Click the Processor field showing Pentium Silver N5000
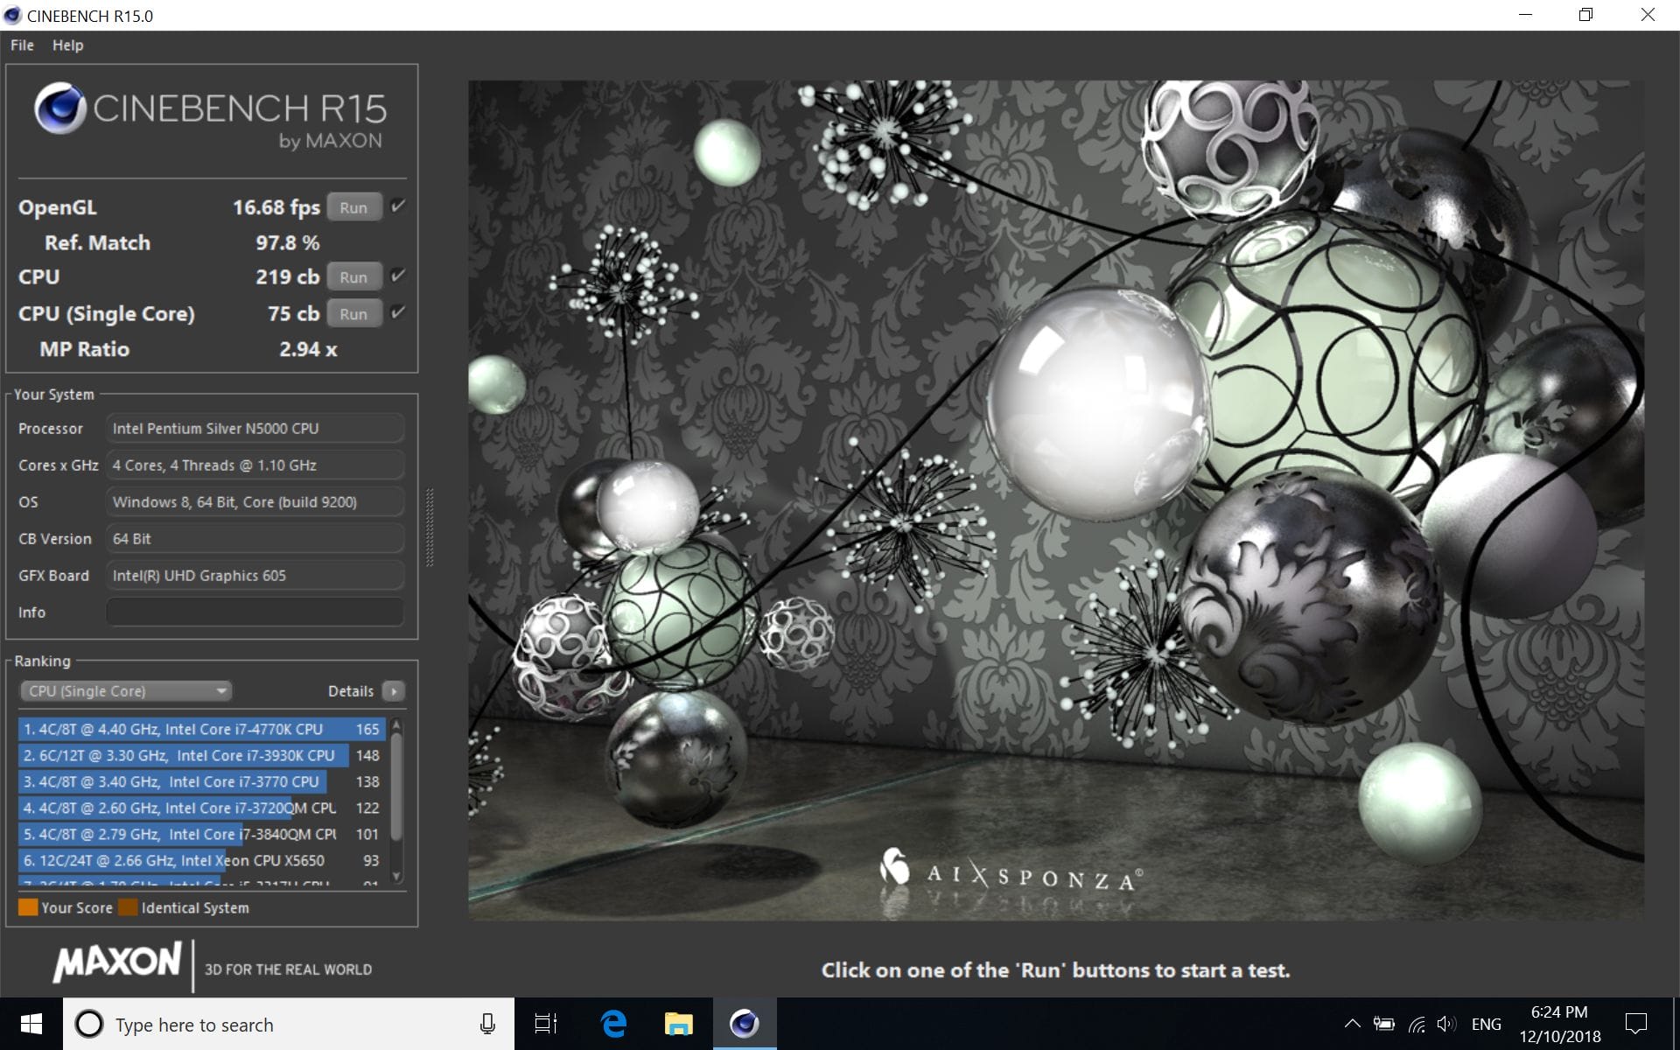 255,428
